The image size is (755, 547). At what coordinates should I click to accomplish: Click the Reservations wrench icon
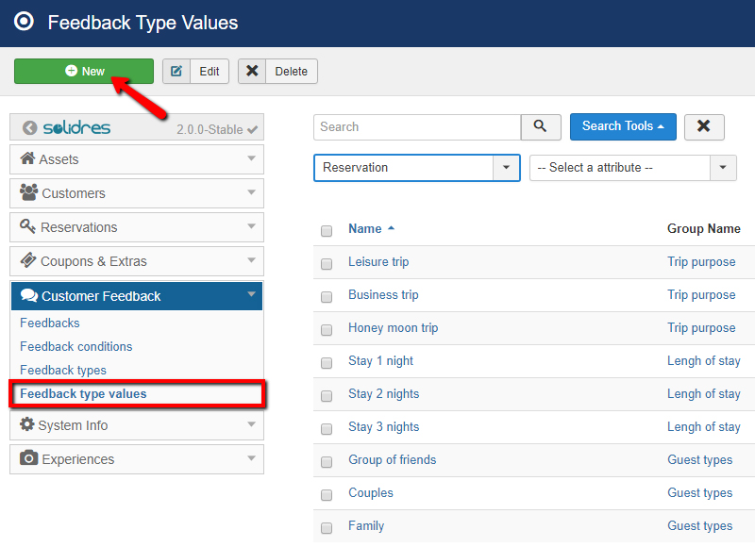tap(27, 227)
